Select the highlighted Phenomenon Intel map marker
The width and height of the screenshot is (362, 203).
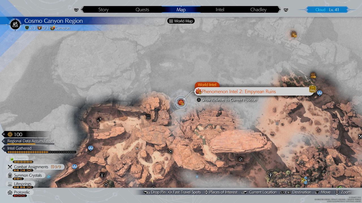(181, 103)
